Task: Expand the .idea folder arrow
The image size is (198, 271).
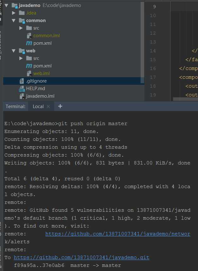Action: point(14,13)
